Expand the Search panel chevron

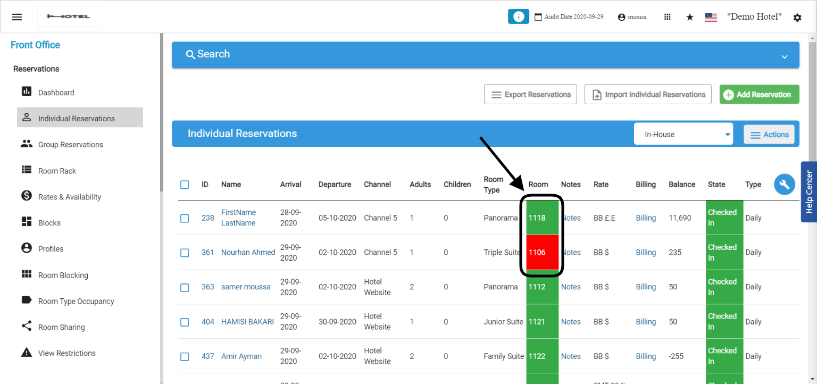click(784, 57)
